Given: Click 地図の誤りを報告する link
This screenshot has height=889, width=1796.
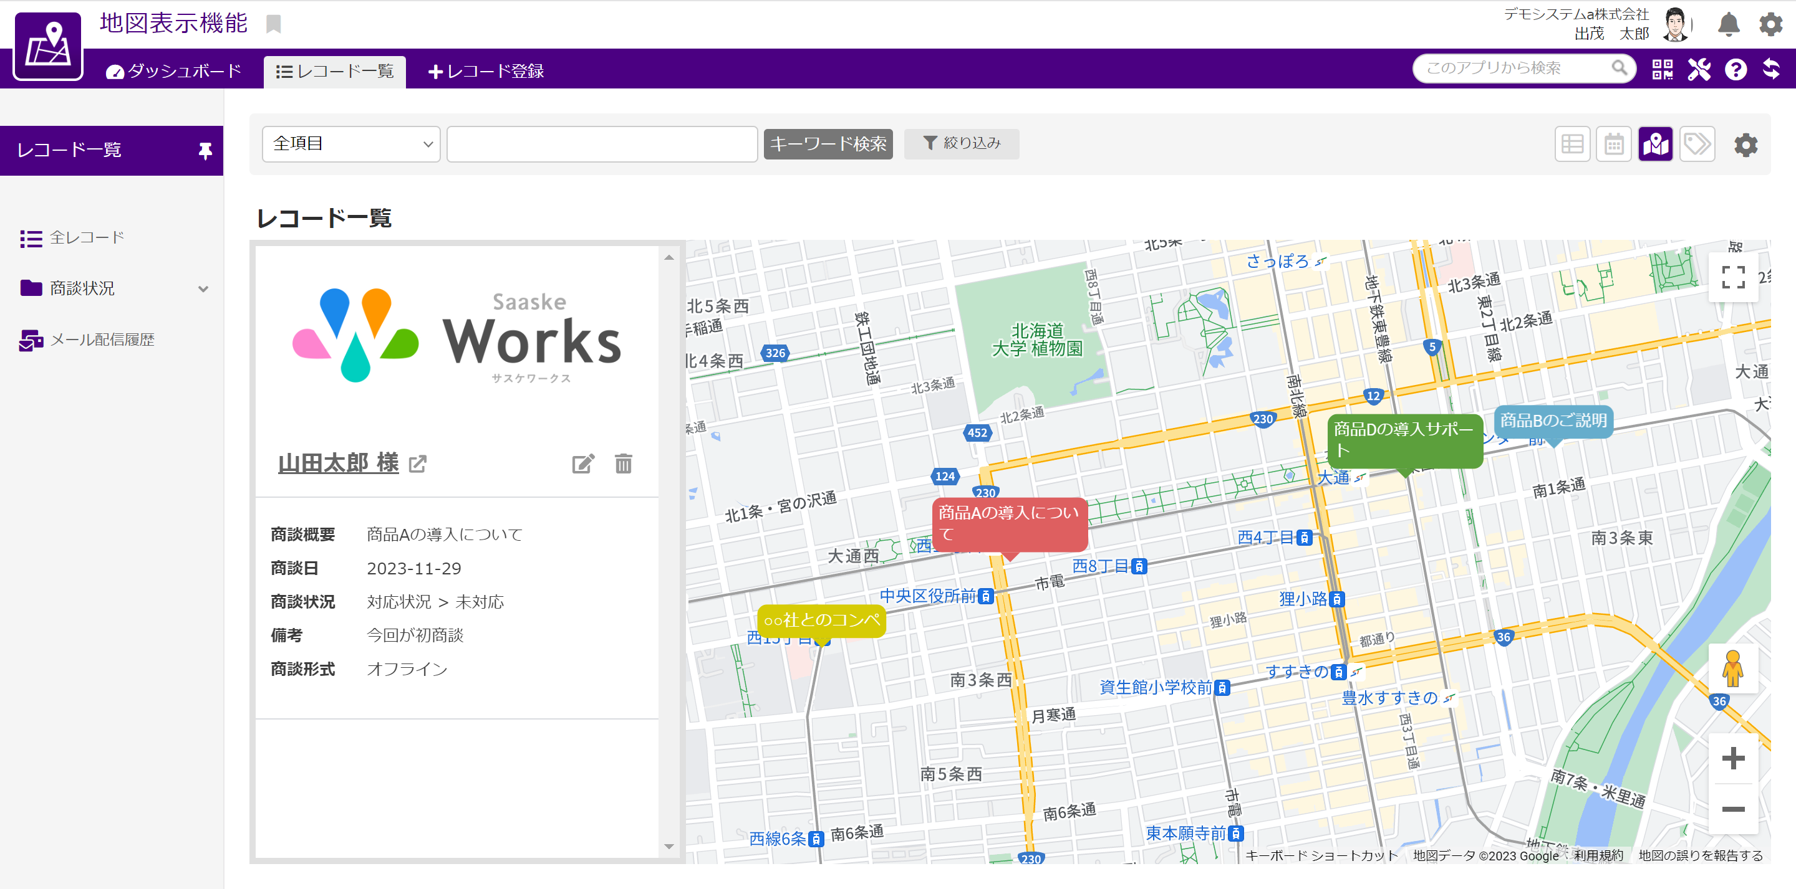Looking at the screenshot, I should (x=1701, y=855).
